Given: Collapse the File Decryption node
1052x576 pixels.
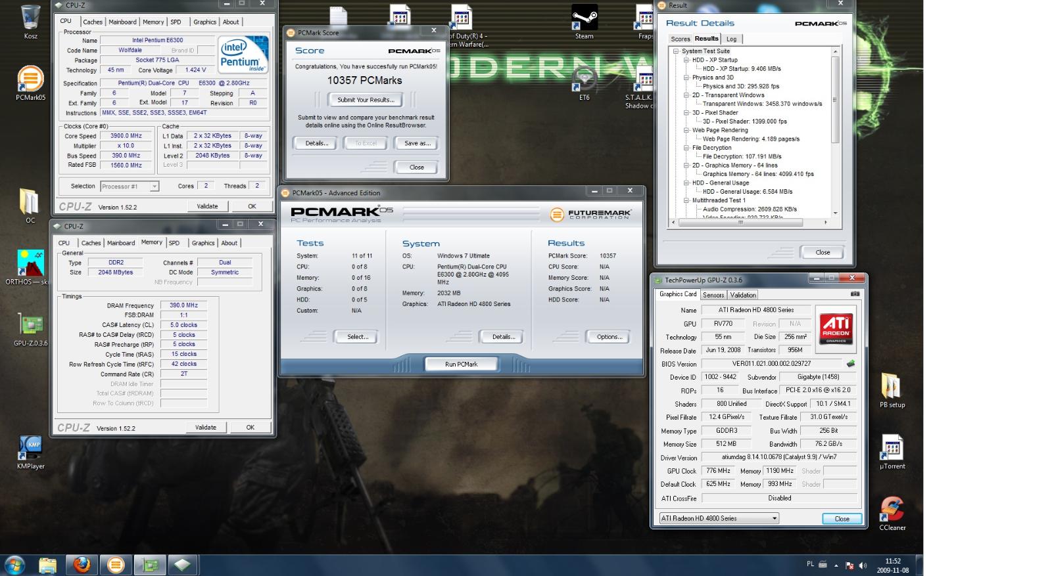Looking at the screenshot, I should click(x=686, y=148).
